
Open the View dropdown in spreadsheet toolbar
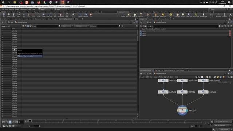[x=67, y=26]
